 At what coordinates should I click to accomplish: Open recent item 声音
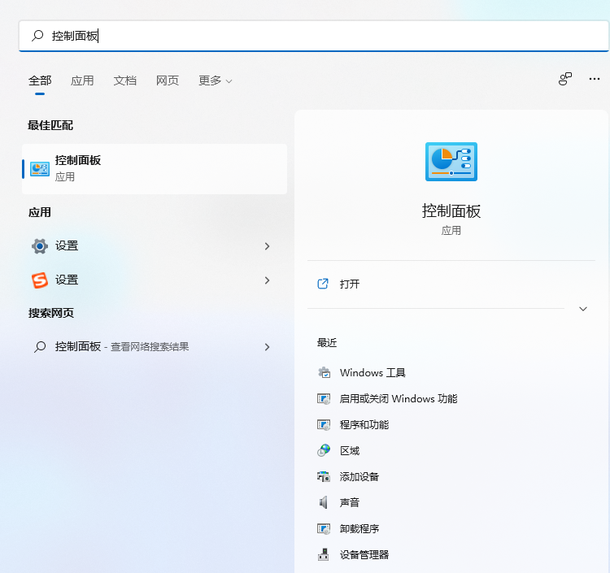point(350,503)
